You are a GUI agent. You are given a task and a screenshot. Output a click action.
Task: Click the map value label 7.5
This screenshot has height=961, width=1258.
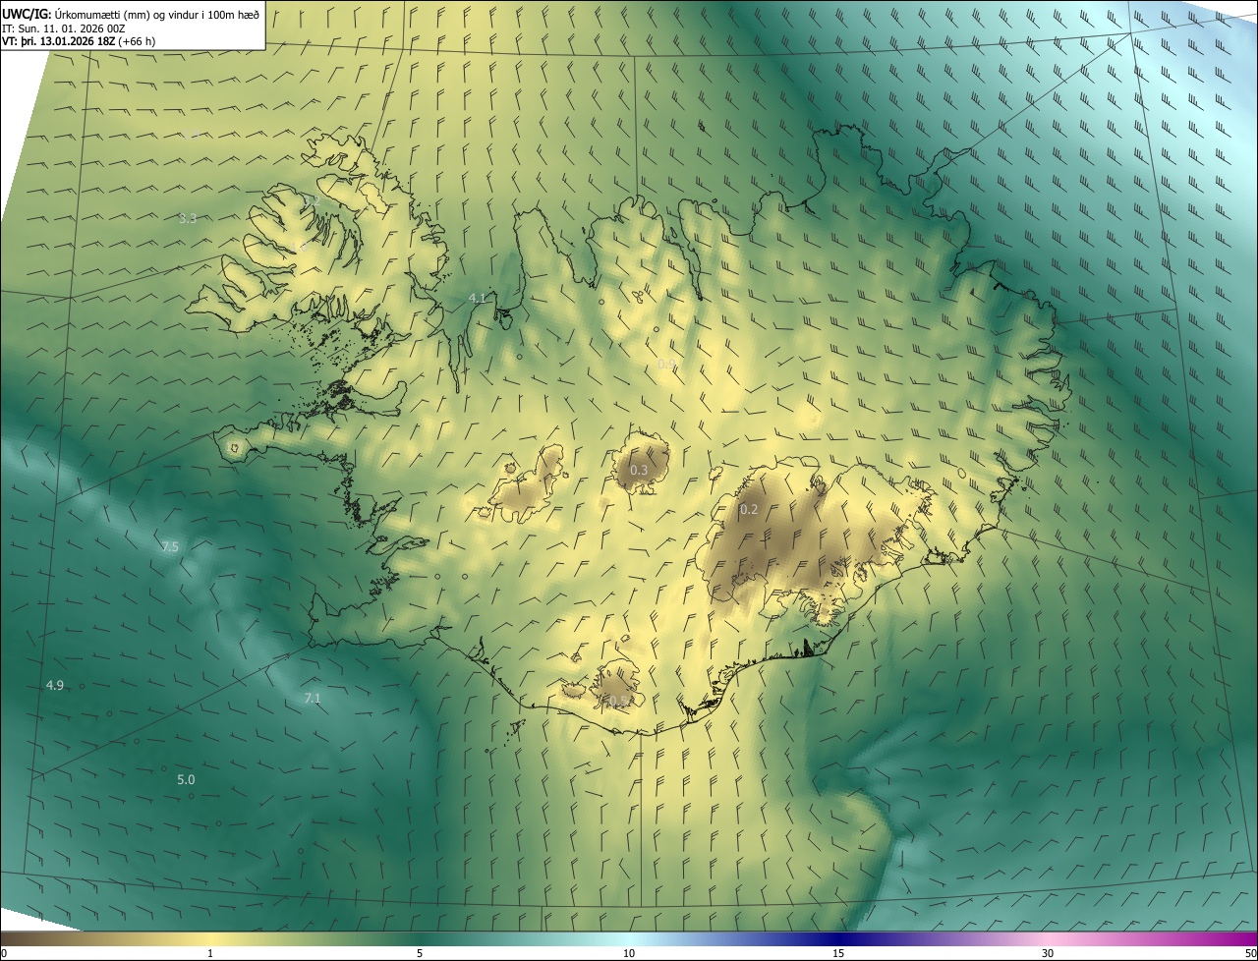pos(170,546)
